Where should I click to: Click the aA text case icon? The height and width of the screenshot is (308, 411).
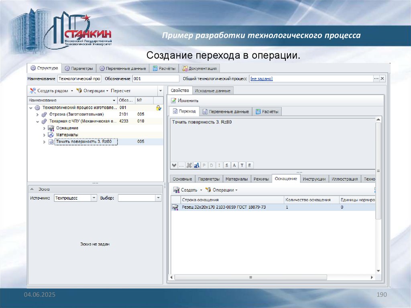(x=197, y=165)
